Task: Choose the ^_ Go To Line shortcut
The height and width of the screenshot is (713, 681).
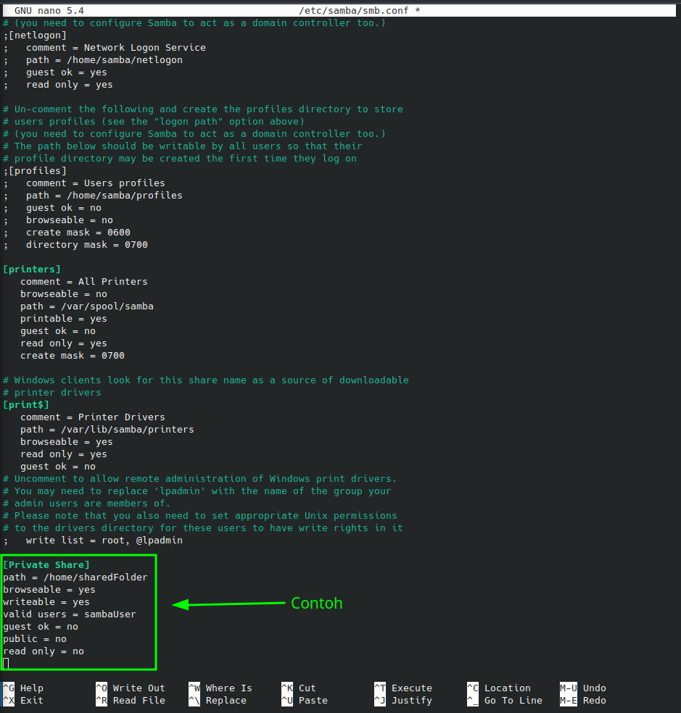Action: click(505, 700)
